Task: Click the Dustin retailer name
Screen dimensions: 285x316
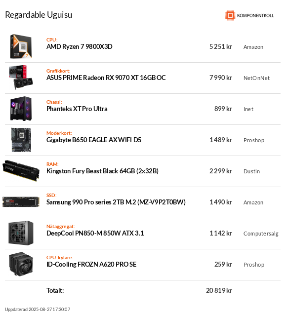Action: [251, 171]
